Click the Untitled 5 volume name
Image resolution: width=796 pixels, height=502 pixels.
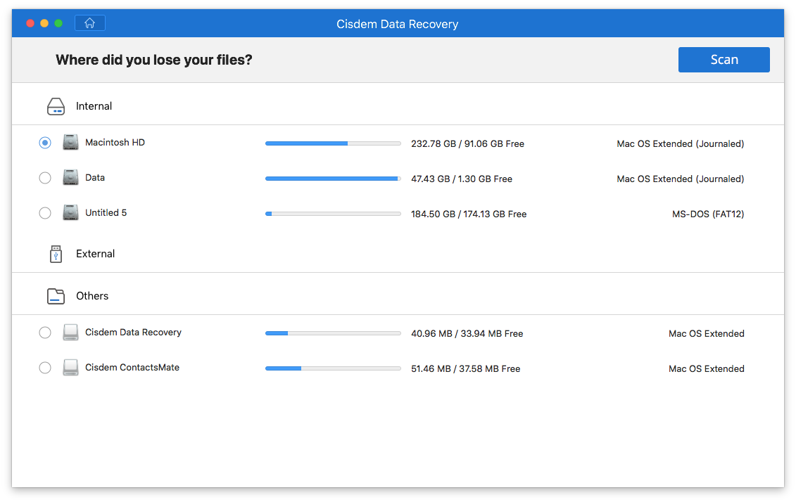(106, 213)
